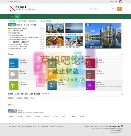This screenshot has height=136, width=131.
Task: Open the blue News broadcast tile
Action: [x=52, y=86]
